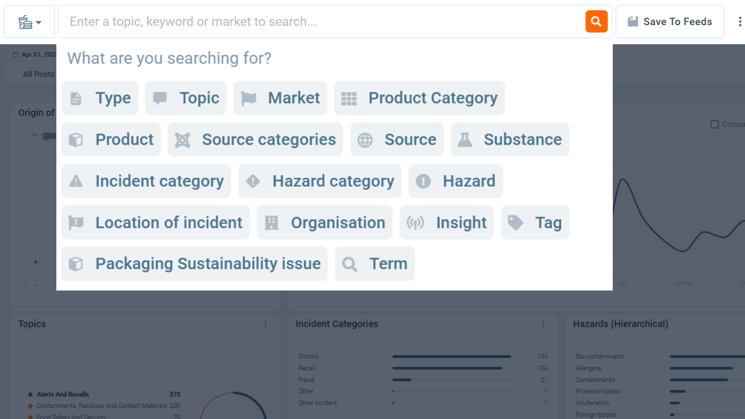Pick the Hazard category filter
This screenshot has width=745, height=419.
tap(320, 181)
